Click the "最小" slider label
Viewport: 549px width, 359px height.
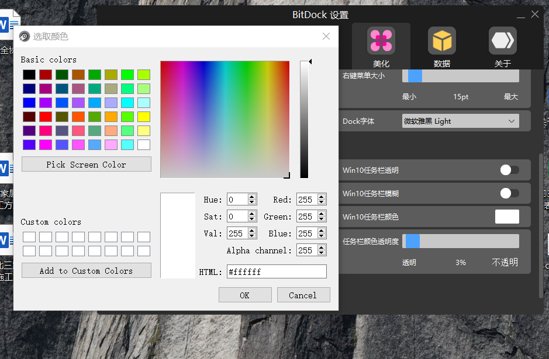pos(409,97)
